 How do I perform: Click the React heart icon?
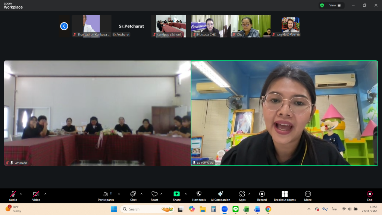pyautogui.click(x=154, y=196)
